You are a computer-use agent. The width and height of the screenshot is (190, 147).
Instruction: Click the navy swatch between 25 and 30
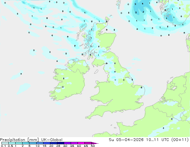pos(60,143)
